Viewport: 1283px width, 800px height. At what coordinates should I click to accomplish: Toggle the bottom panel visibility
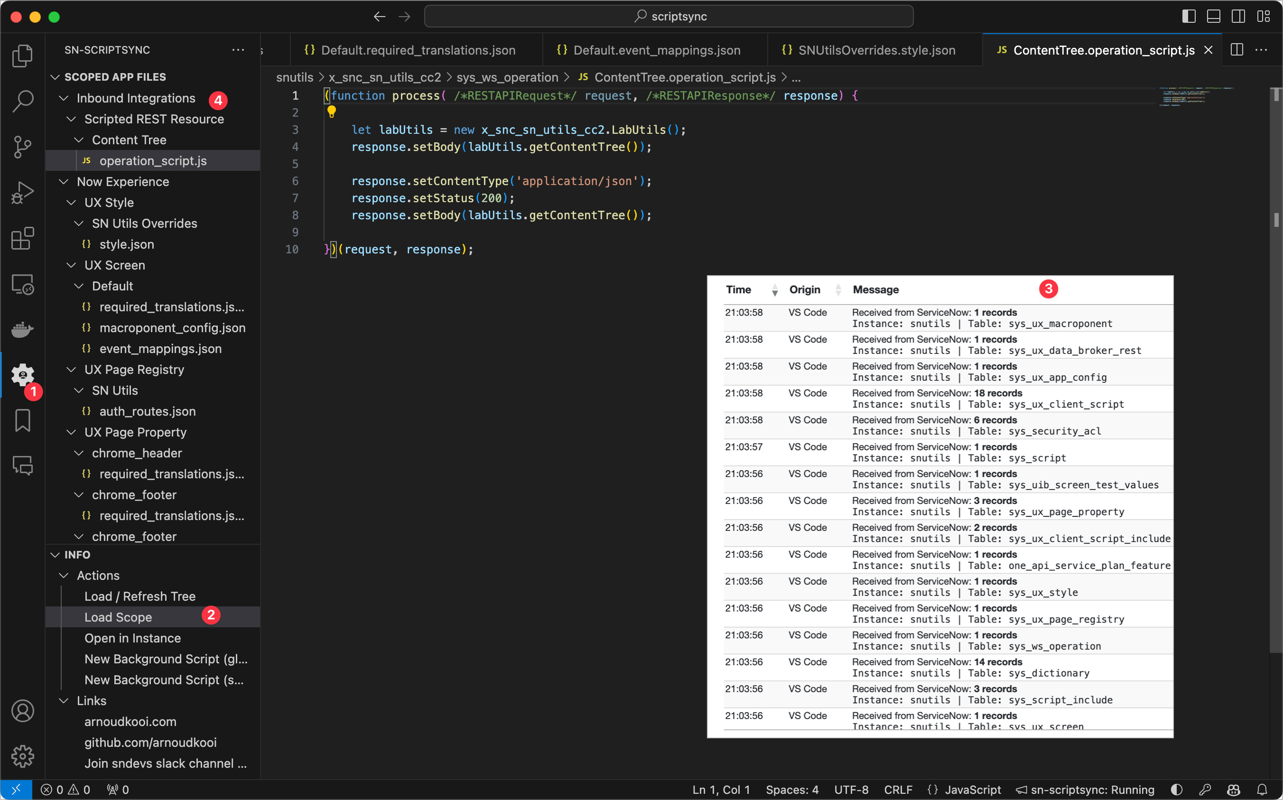tap(1213, 17)
